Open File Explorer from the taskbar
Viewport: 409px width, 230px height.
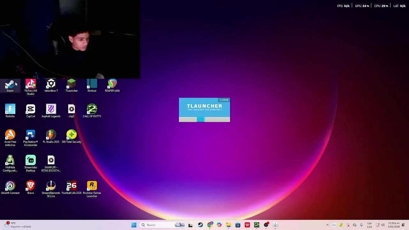228,225
